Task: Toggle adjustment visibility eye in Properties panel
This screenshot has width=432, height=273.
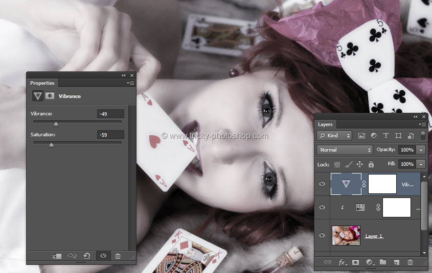Action: click(103, 256)
